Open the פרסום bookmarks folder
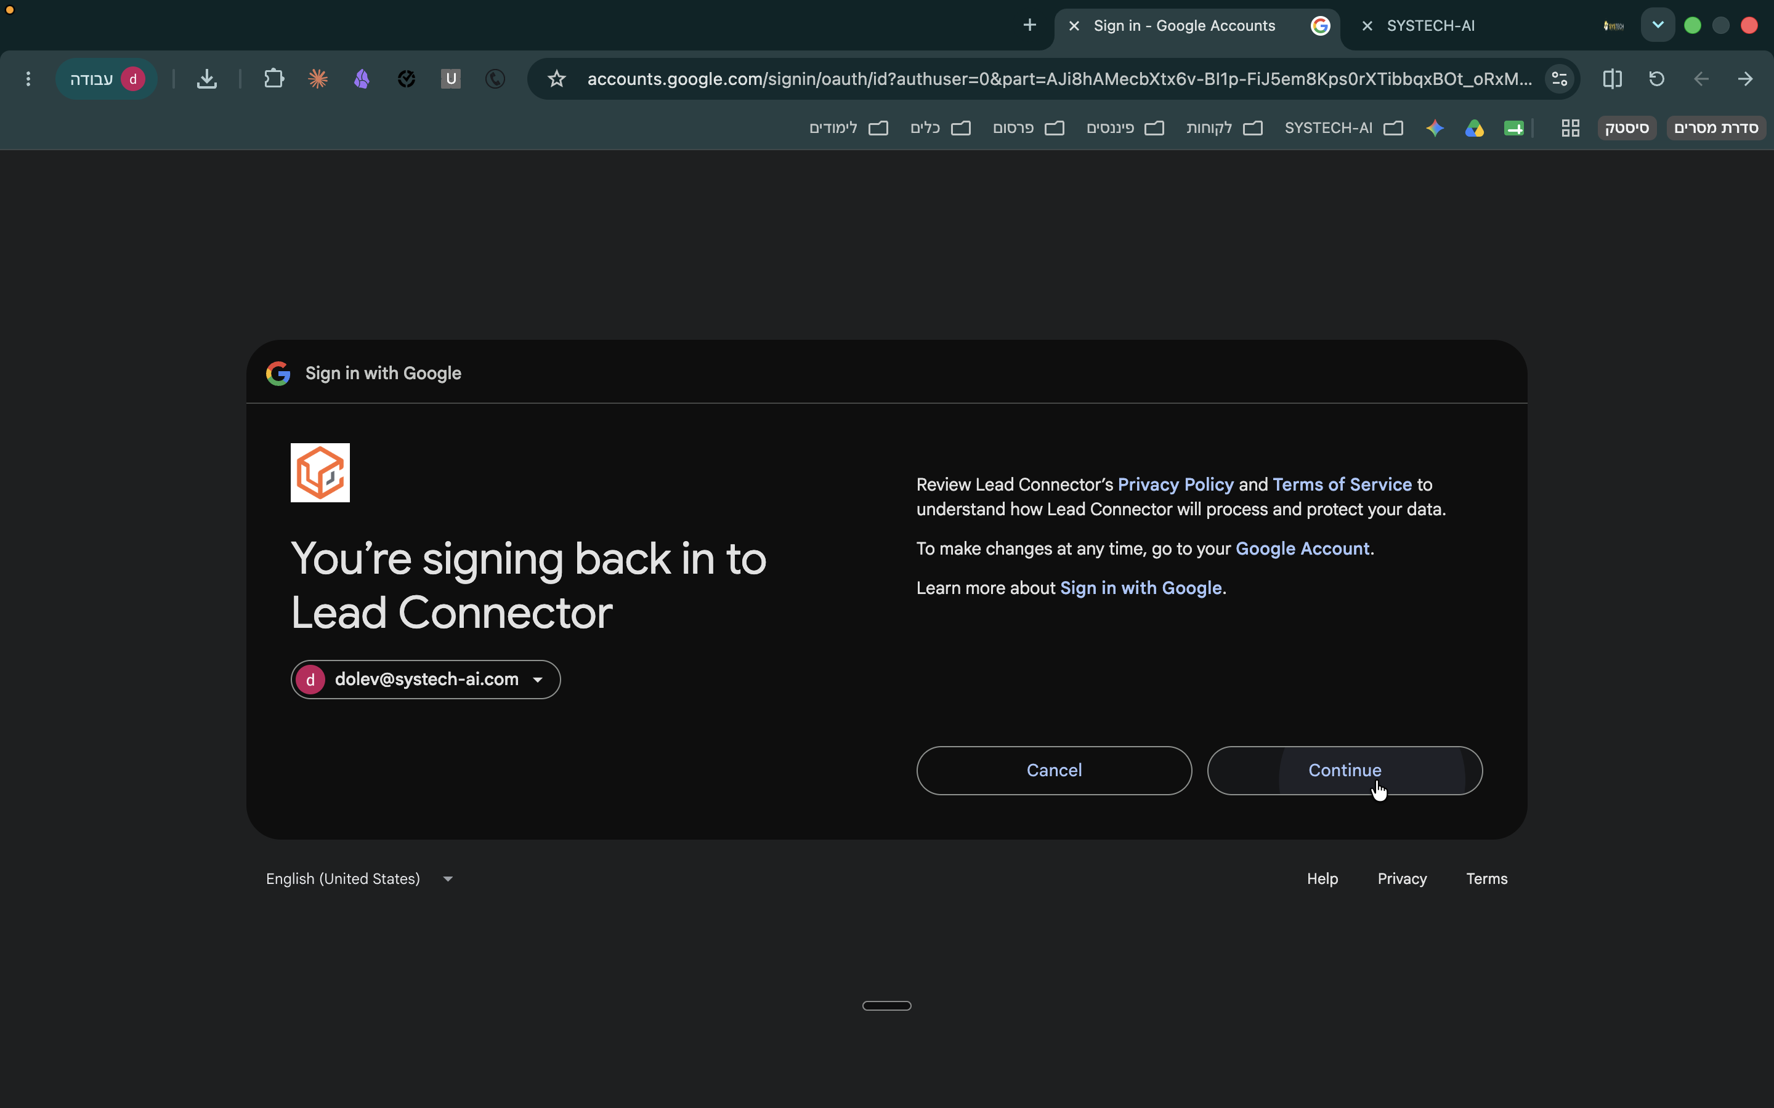 tap(1027, 128)
